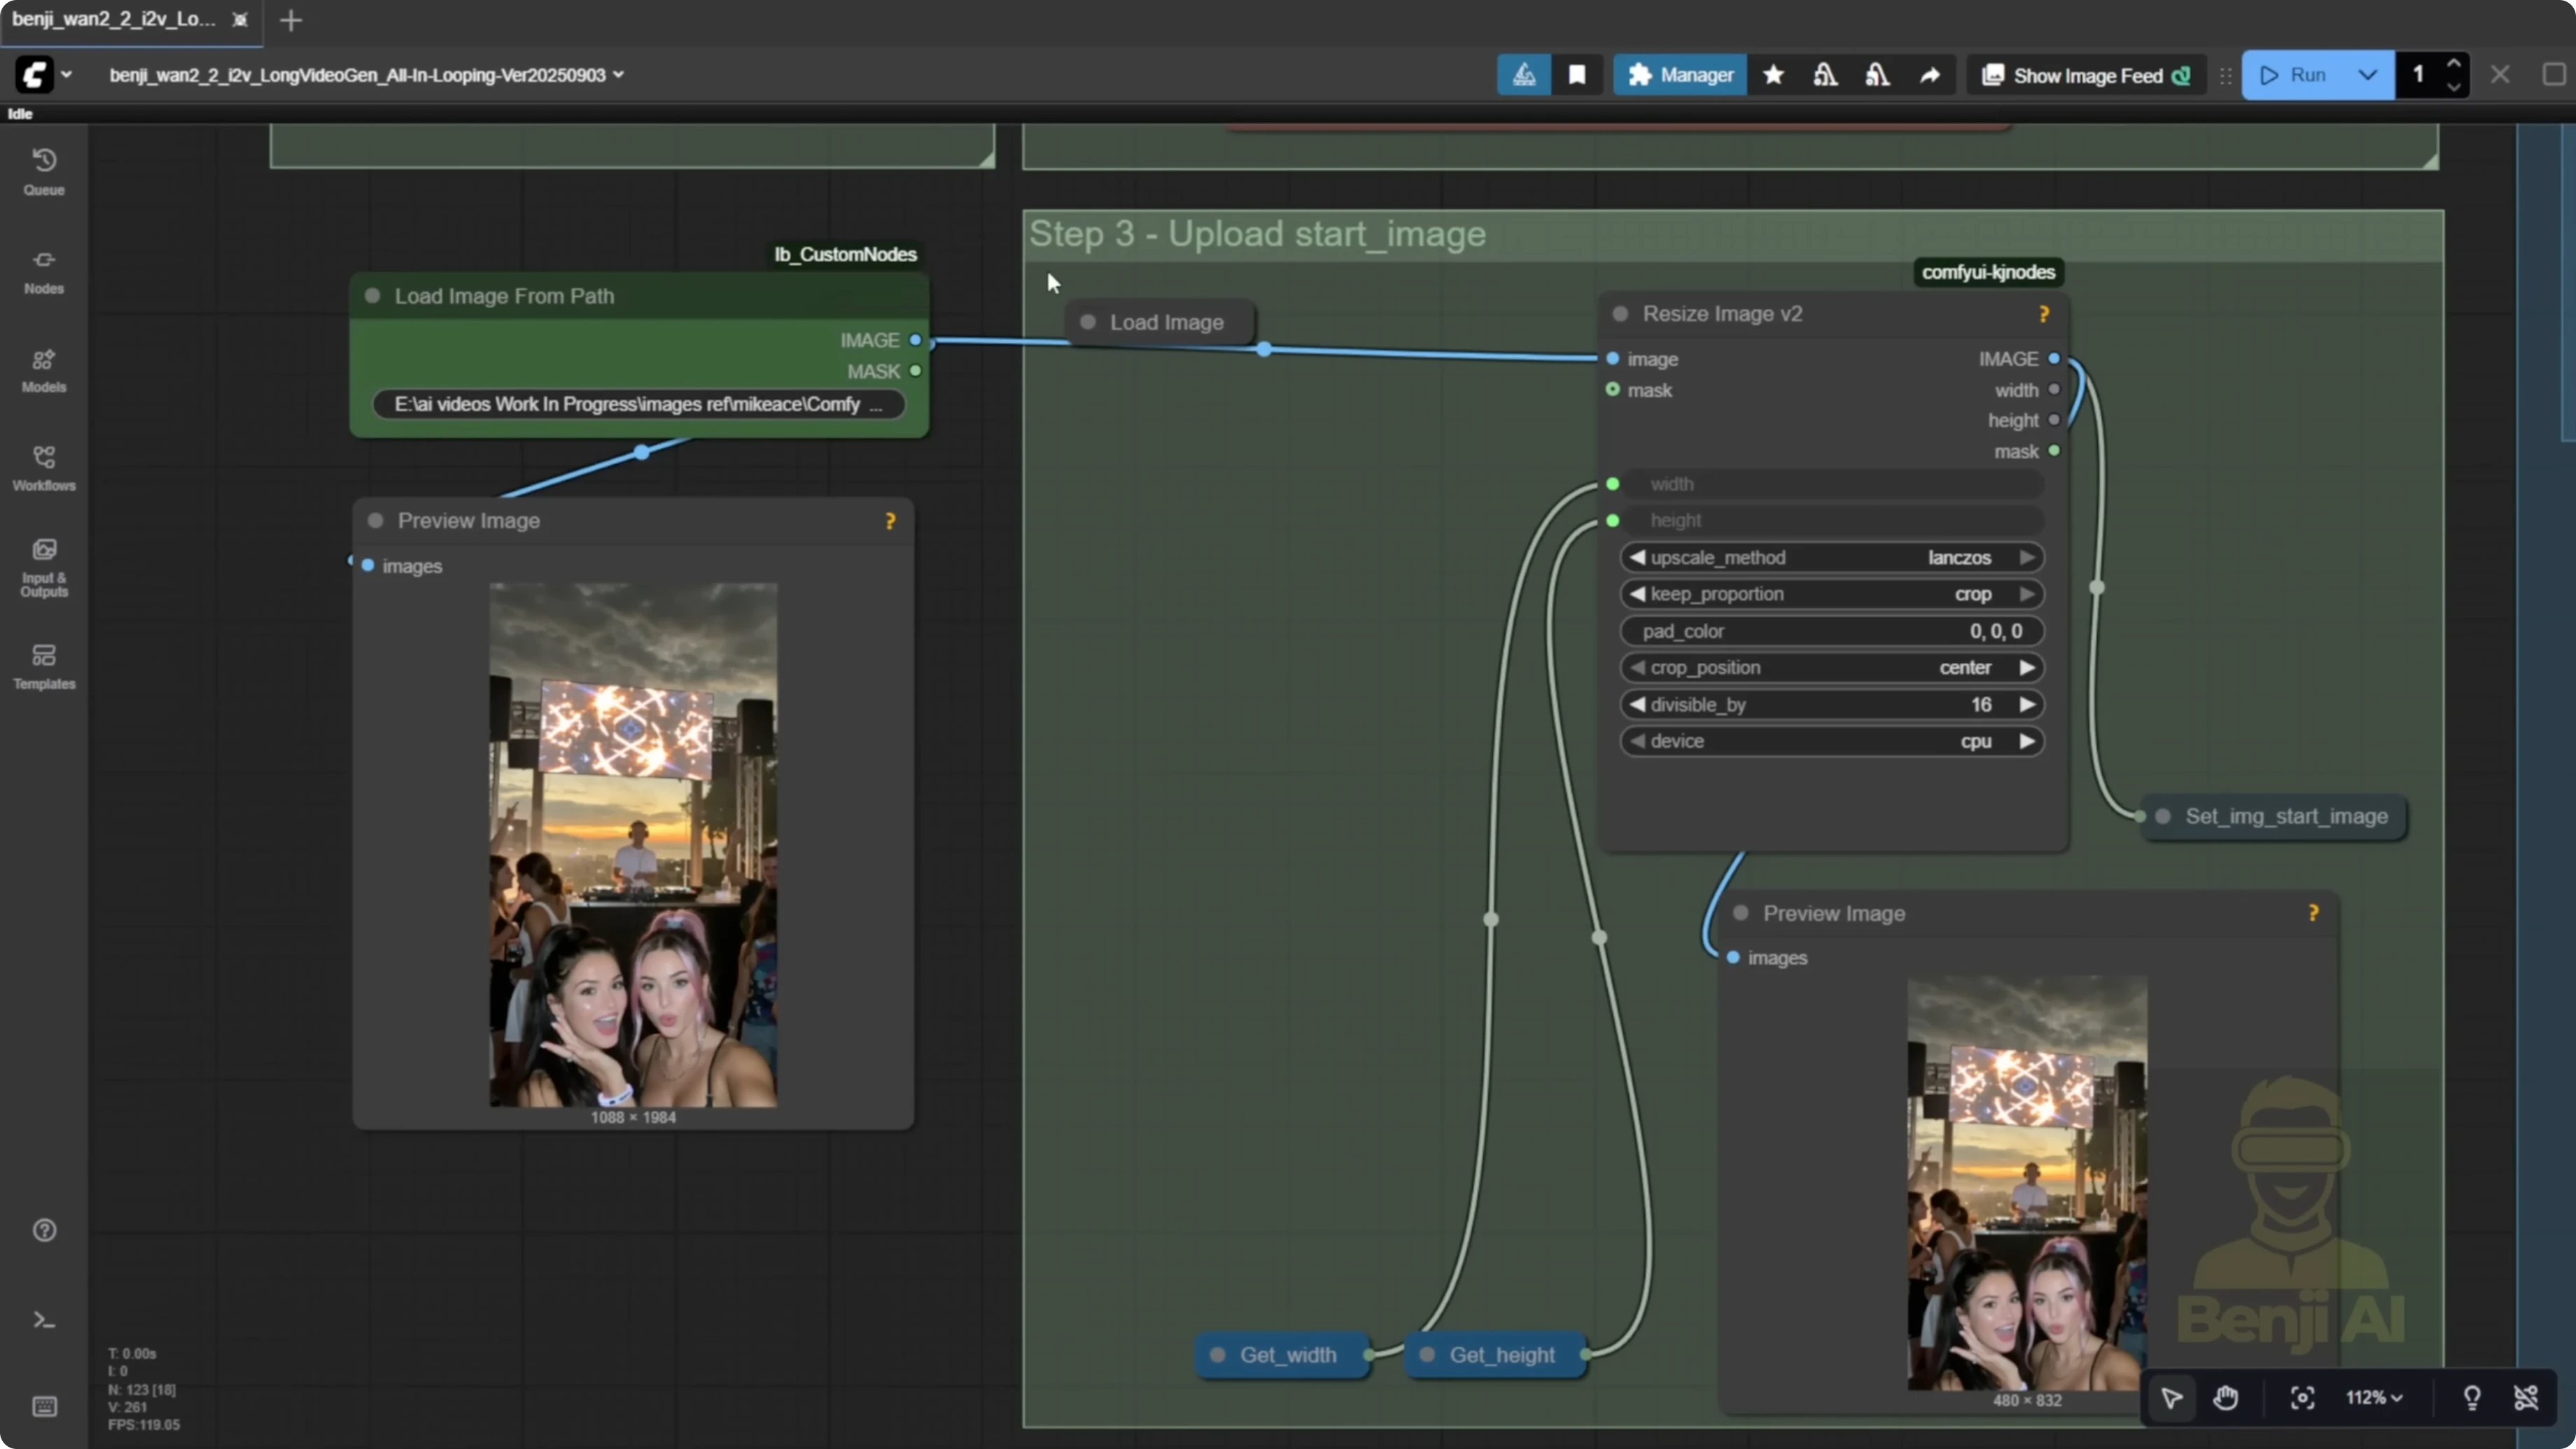Select the pan hand tool
Image resolution: width=2576 pixels, height=1449 pixels.
coord(2228,1397)
